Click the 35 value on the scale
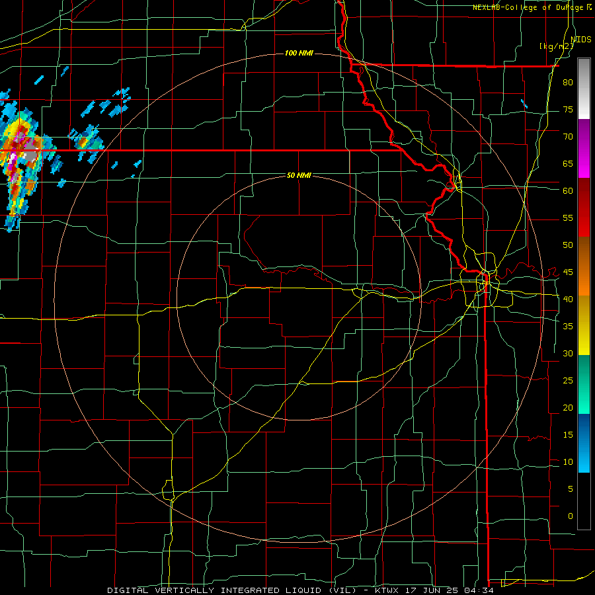This screenshot has width=595, height=595. [568, 327]
